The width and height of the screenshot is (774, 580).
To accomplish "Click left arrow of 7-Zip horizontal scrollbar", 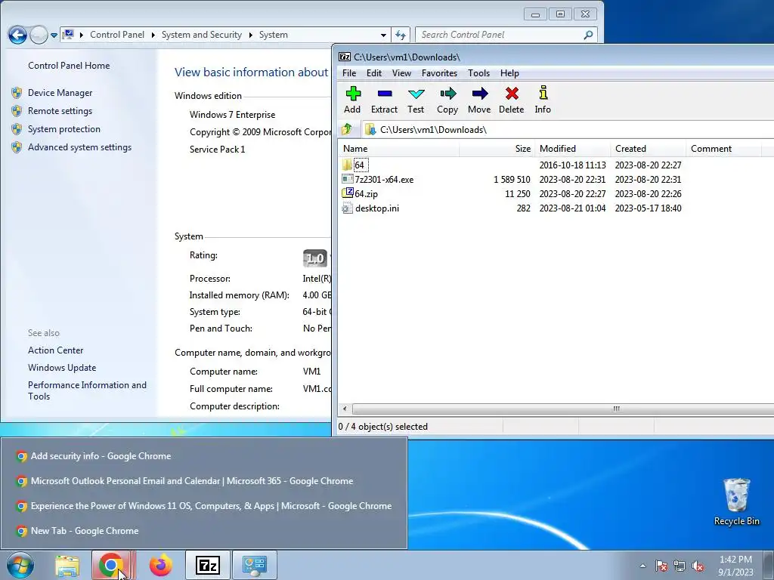I will pos(345,409).
